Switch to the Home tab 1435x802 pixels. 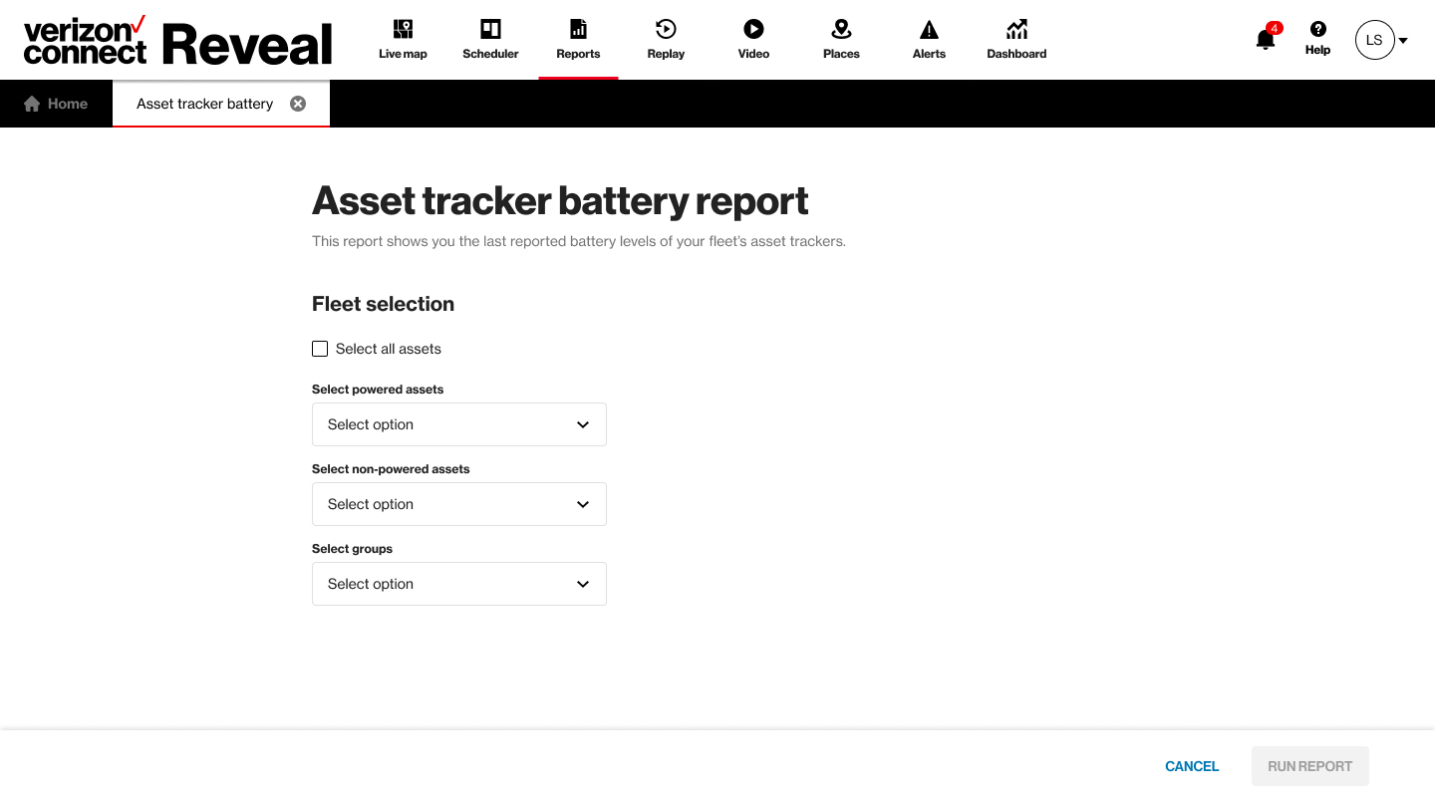[56, 104]
